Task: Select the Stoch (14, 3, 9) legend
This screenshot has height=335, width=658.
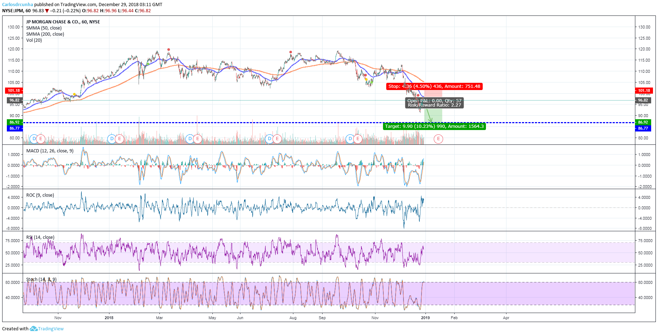Action: 41,280
